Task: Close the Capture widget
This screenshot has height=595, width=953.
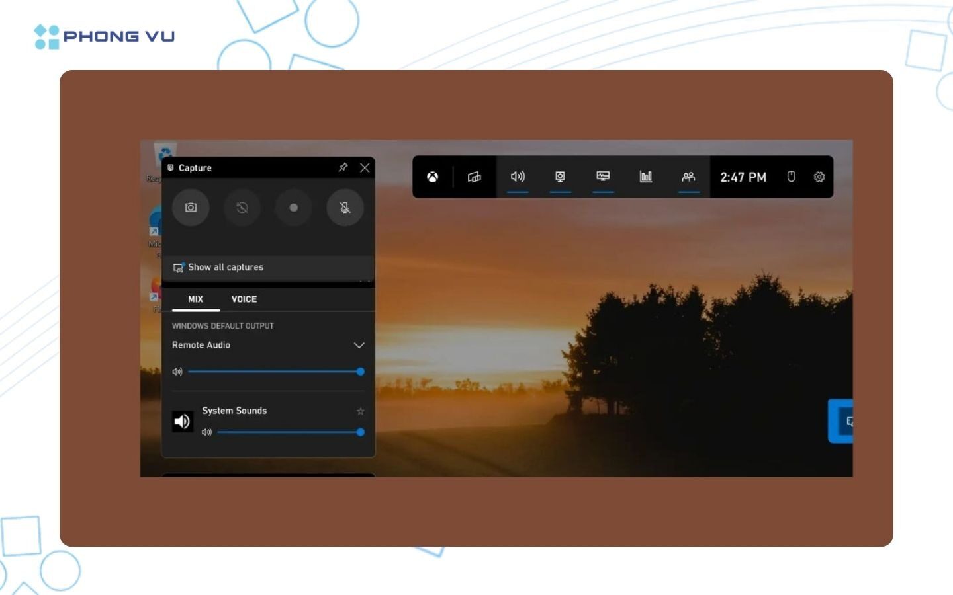Action: tap(365, 167)
